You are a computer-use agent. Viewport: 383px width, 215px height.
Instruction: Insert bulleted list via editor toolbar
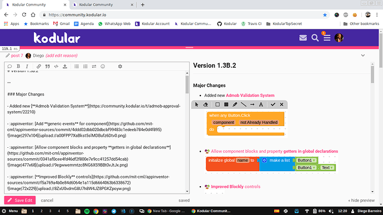pyautogui.click(x=77, y=66)
